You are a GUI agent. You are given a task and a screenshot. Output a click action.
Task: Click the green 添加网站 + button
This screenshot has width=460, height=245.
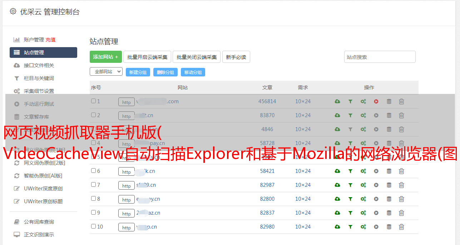106,57
